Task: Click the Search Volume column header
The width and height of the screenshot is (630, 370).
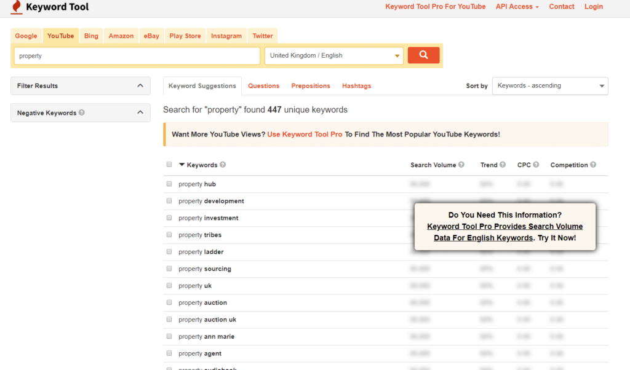Action: click(433, 165)
